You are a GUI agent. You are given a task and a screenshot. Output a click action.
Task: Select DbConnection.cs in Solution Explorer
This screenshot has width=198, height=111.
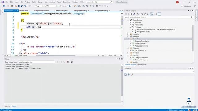(x=140, y=51)
